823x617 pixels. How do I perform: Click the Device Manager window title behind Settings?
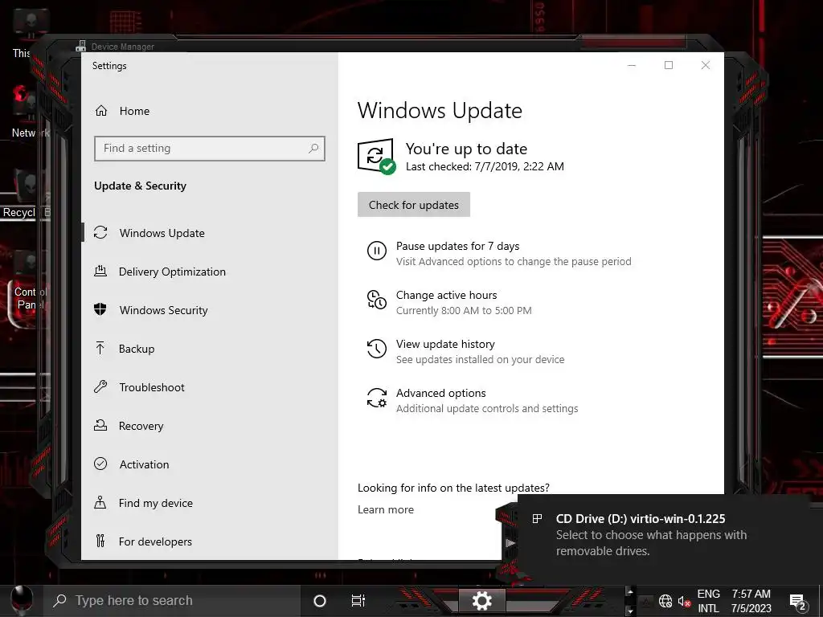[122, 47]
